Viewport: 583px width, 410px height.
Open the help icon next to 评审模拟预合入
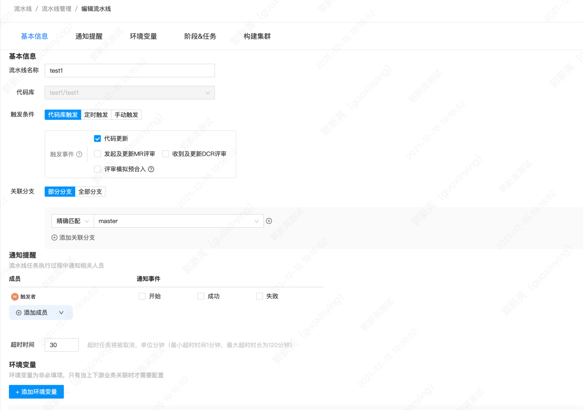pos(151,169)
